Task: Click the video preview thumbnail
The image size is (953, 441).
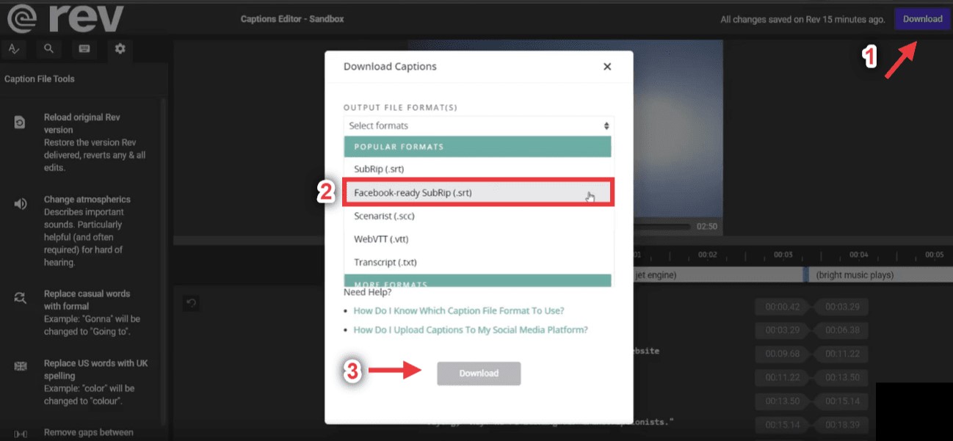Action: [x=678, y=128]
